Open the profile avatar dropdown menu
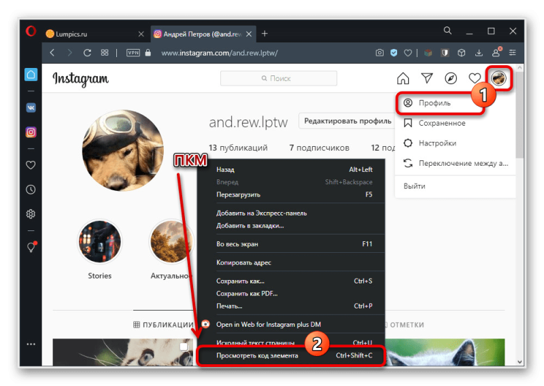The height and width of the screenshot is (386, 544). 499,78
